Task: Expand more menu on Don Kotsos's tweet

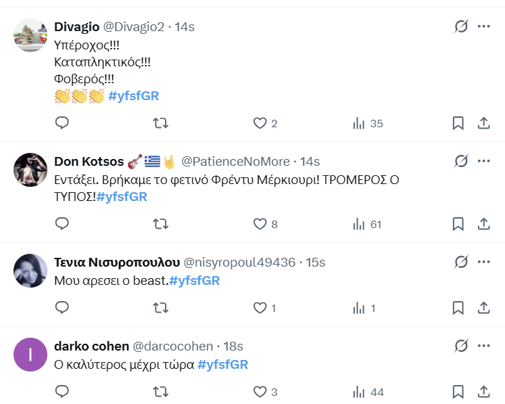Action: tap(484, 161)
